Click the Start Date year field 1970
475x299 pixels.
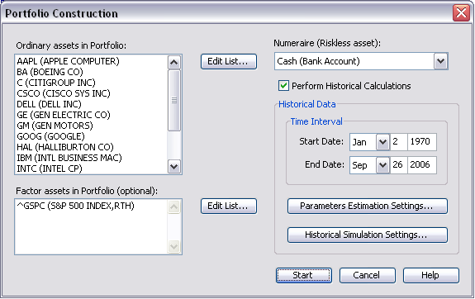[422, 142]
